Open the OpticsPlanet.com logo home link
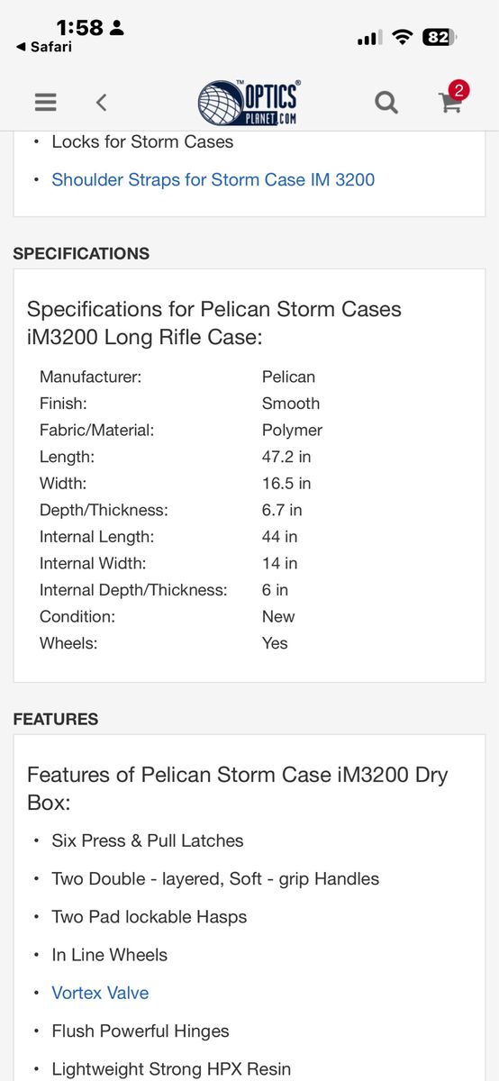Image resolution: width=499 pixels, height=1081 pixels. pyautogui.click(x=249, y=102)
